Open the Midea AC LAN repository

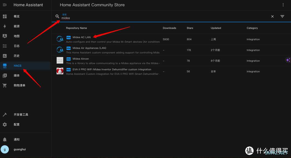pyautogui.click(x=82, y=37)
